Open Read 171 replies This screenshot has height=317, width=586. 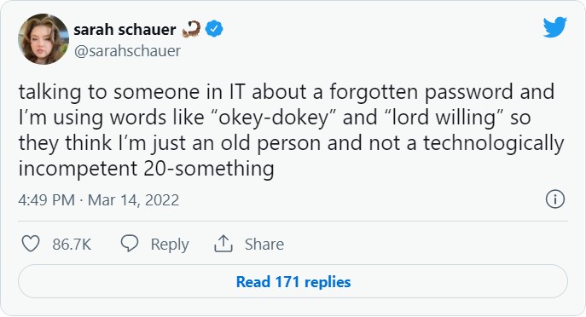coord(293,281)
